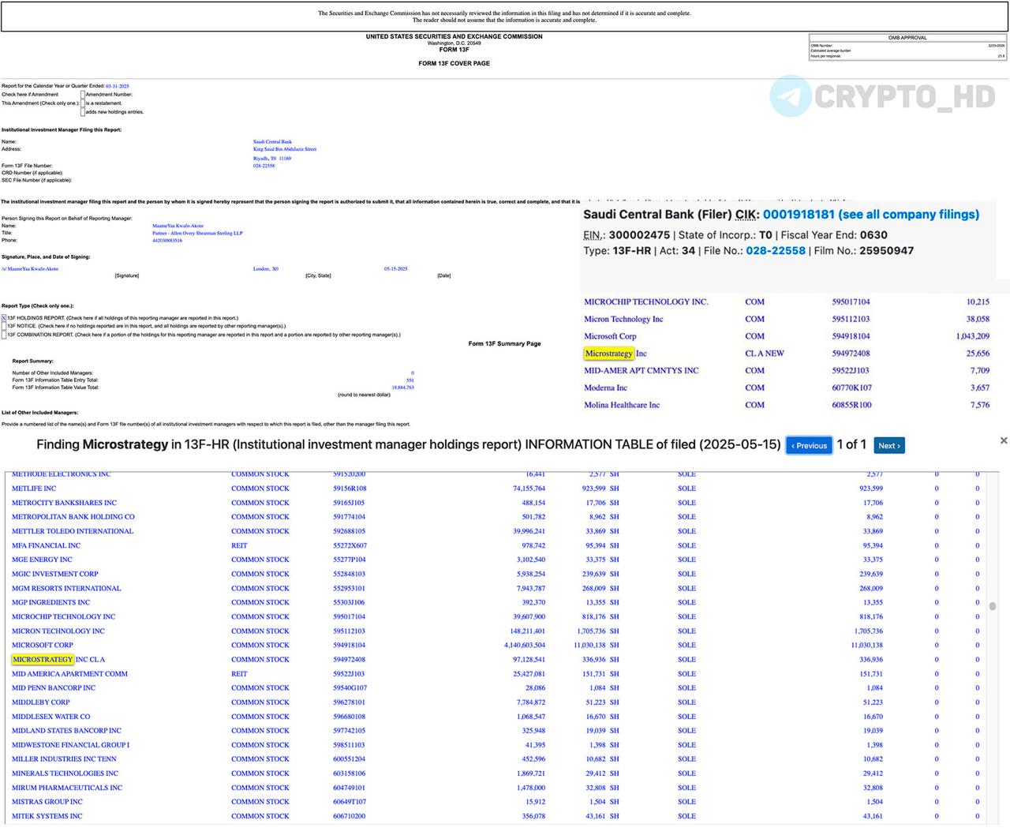Image resolution: width=1010 pixels, height=835 pixels.
Task: Click the 03-31-2025 quarter ended date
Action: point(118,86)
